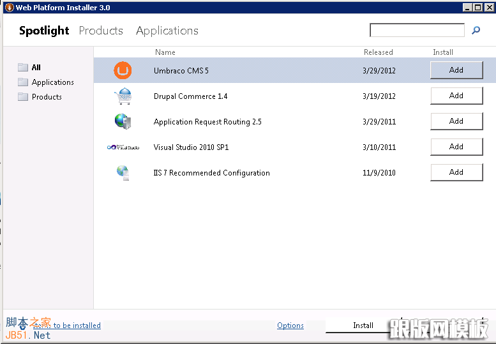Screen dimensions: 496x344
Task: Click the Web Platform Installer title bar icon
Action: point(10,7)
